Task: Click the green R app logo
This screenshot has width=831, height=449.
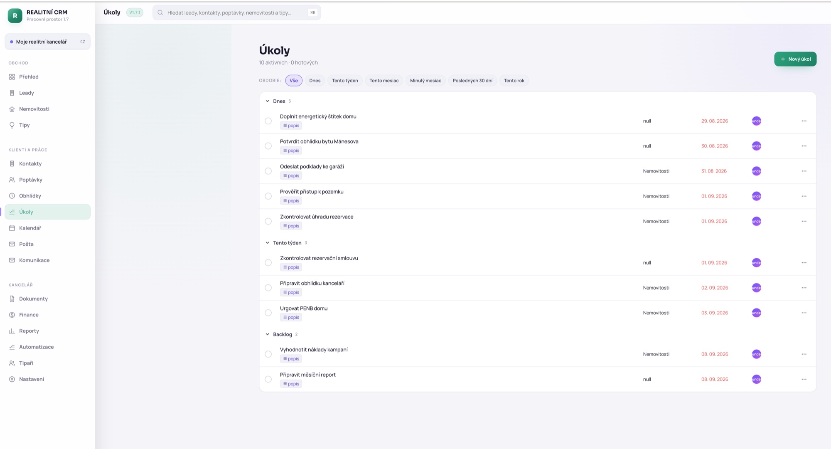Action: tap(15, 16)
